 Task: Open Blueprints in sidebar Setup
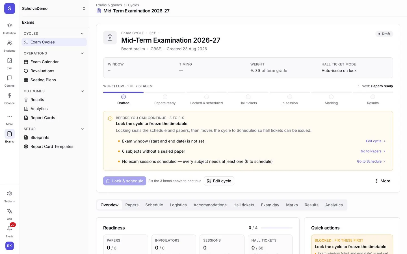coord(54,137)
